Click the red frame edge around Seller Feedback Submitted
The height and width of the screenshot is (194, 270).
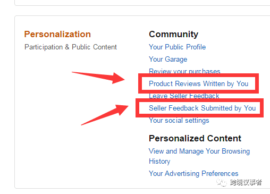[x=199, y=100]
